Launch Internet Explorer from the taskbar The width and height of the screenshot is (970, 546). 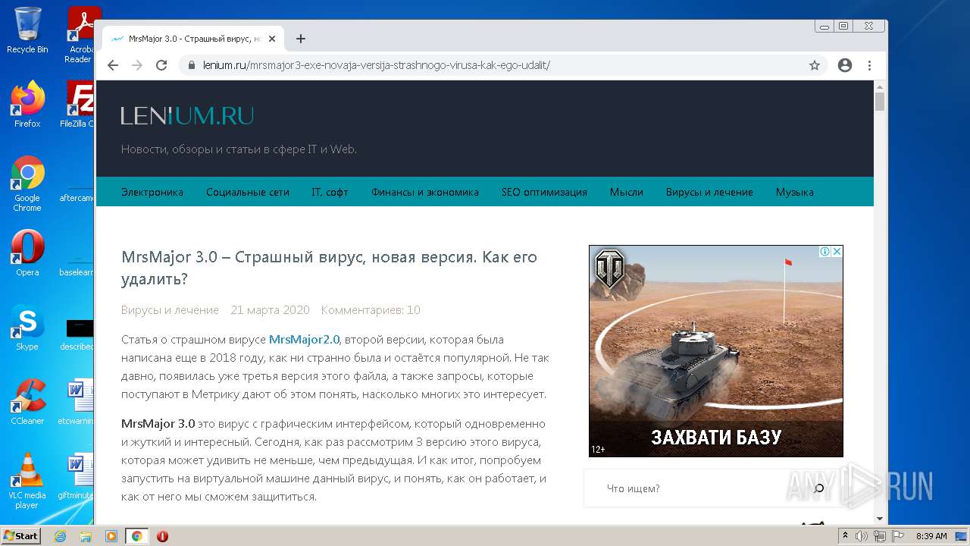[60, 536]
